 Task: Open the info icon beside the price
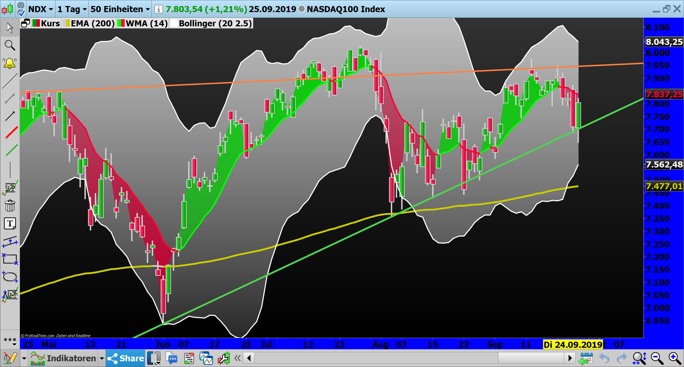159,9
